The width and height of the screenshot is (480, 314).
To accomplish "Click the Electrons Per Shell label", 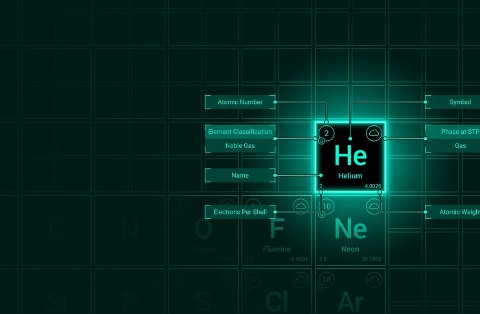I will point(240,211).
